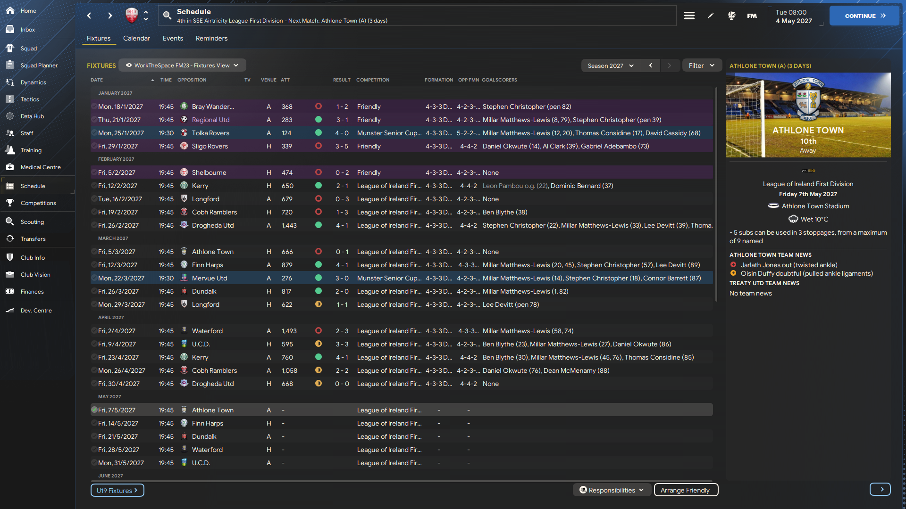
Task: Switch to the Calendar tab
Action: [136, 38]
